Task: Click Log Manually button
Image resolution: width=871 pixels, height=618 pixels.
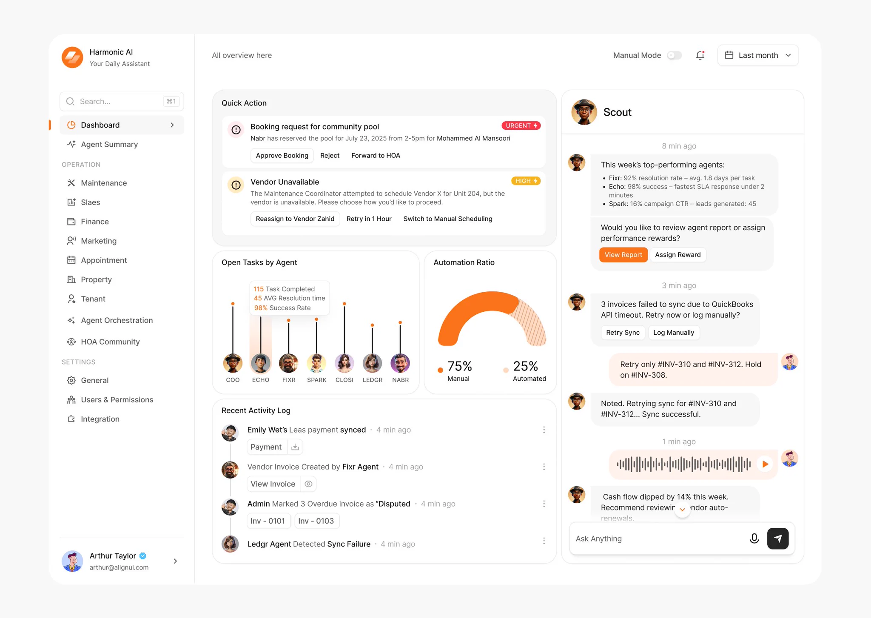Action: tap(674, 333)
